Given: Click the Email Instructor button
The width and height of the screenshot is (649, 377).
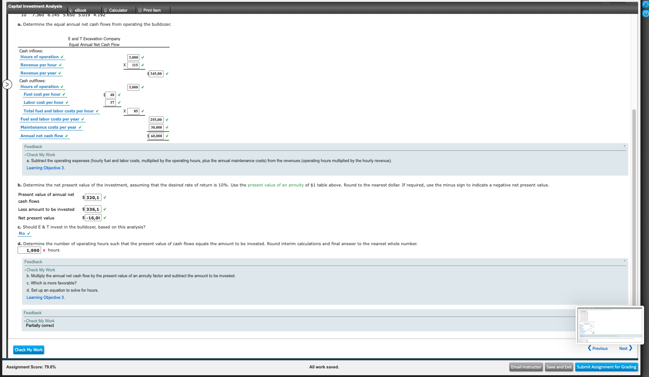Looking at the screenshot, I should click(525, 367).
